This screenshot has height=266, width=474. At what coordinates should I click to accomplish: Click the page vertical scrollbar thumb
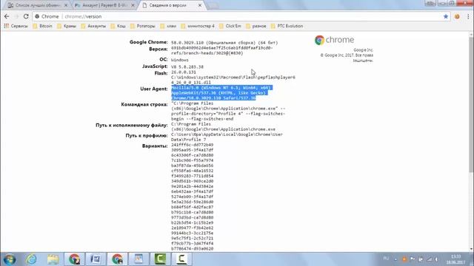tap(471, 104)
